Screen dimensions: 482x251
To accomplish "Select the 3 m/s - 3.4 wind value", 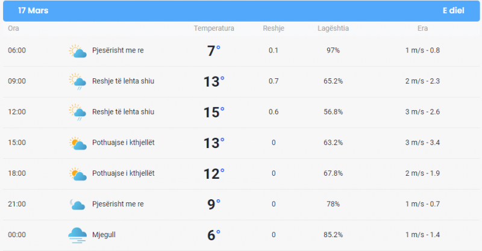I will tap(422, 143).
